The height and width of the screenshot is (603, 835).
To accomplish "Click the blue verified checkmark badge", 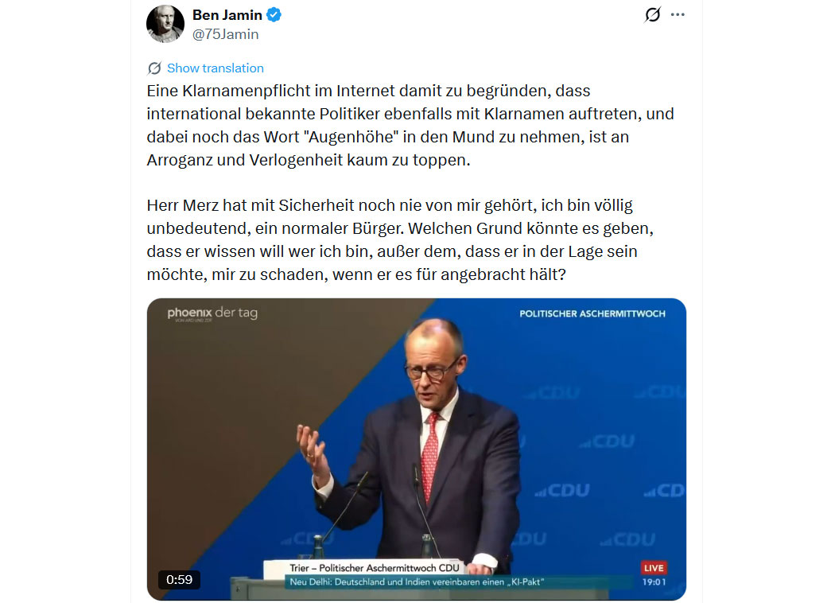I will pyautogui.click(x=274, y=15).
